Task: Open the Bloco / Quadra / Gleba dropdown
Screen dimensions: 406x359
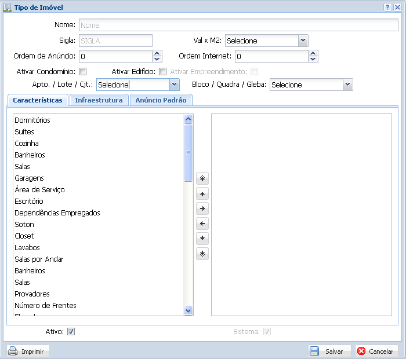Action: click(x=347, y=85)
